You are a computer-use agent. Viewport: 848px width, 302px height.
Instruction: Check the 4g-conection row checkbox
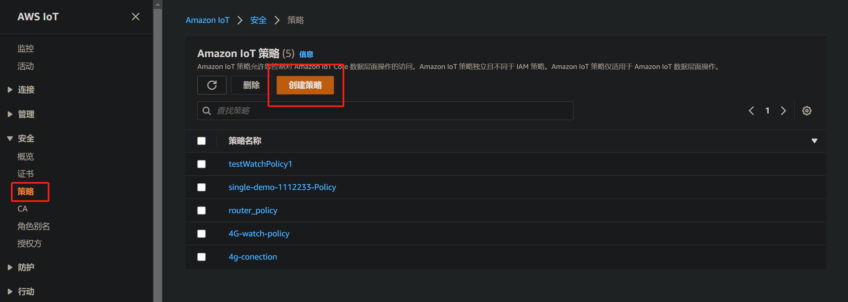tap(201, 257)
